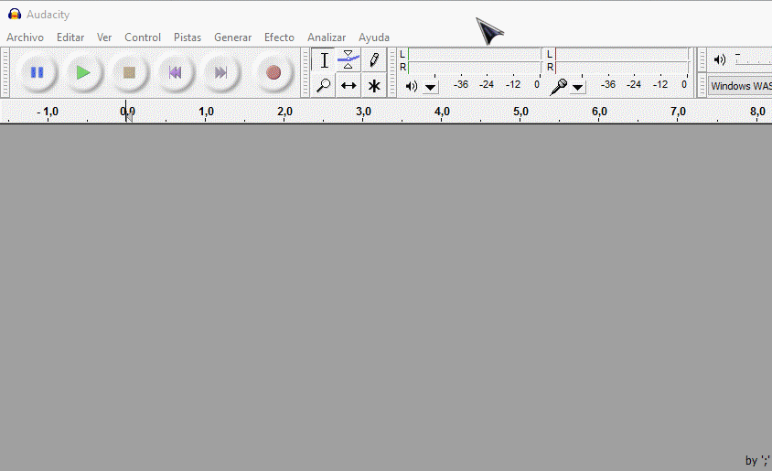The height and width of the screenshot is (471, 772).
Task: Stop playback with the Stop button
Action: pos(129,73)
